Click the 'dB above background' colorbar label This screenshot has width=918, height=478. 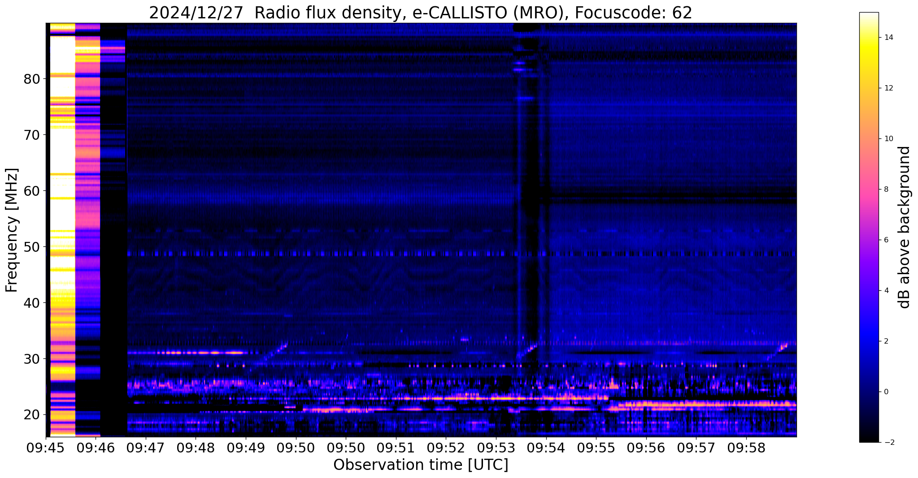click(904, 227)
